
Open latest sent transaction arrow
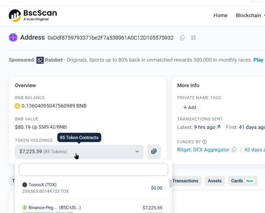(x=219, y=127)
